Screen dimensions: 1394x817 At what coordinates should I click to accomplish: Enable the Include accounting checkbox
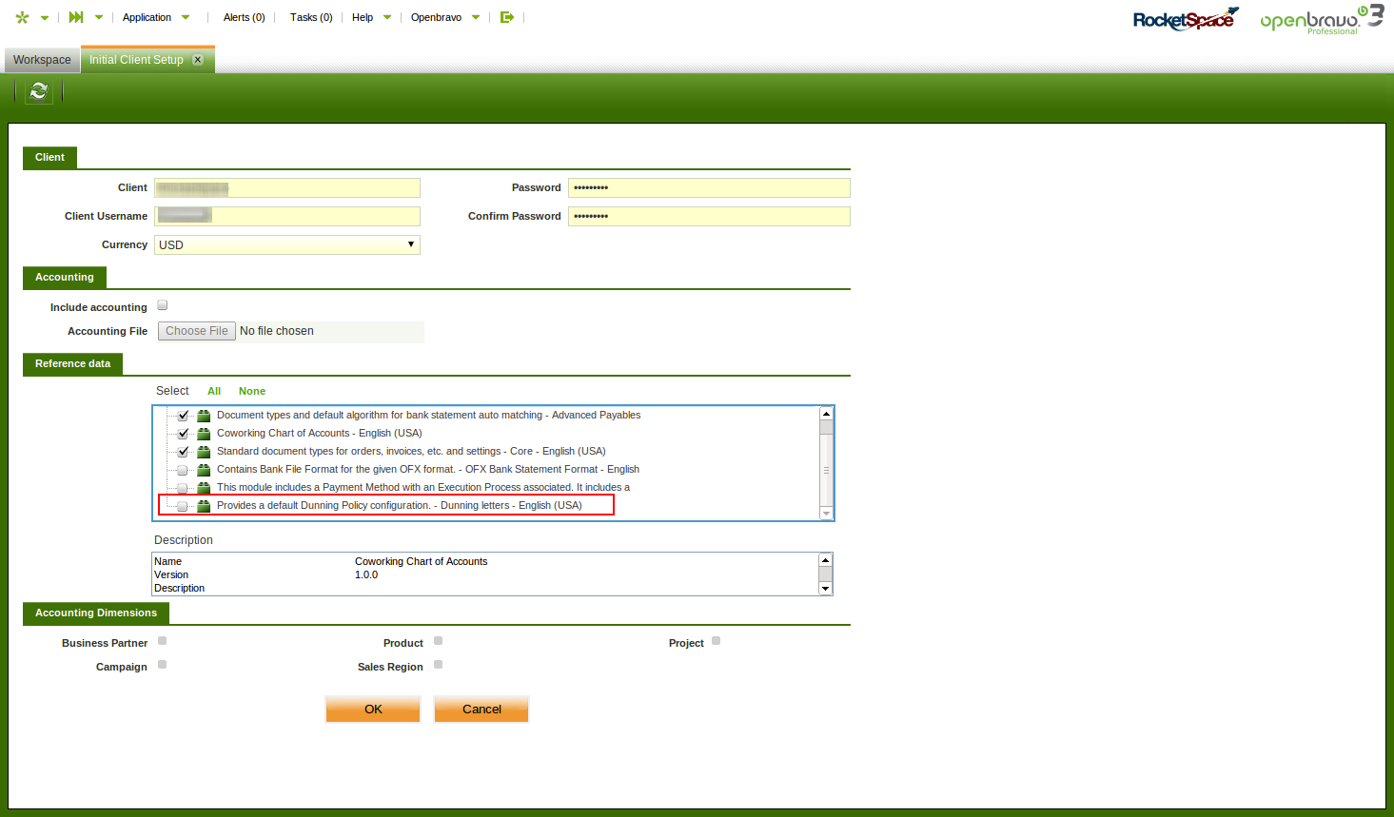(x=163, y=305)
